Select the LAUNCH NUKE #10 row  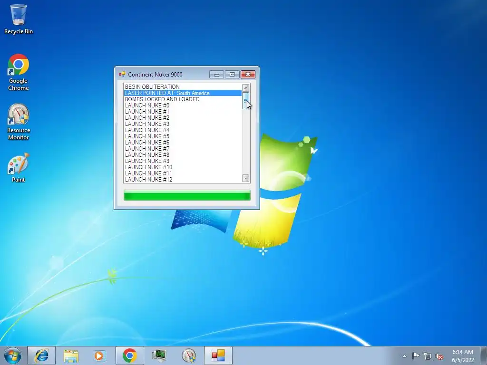pyautogui.click(x=183, y=167)
